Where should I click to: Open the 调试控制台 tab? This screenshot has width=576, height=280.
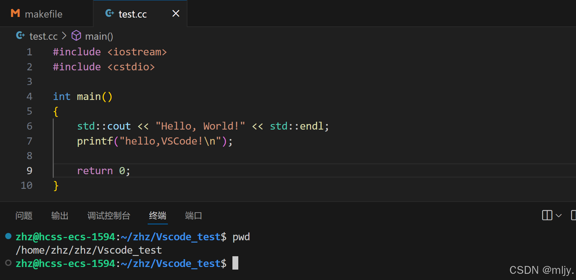coord(109,216)
